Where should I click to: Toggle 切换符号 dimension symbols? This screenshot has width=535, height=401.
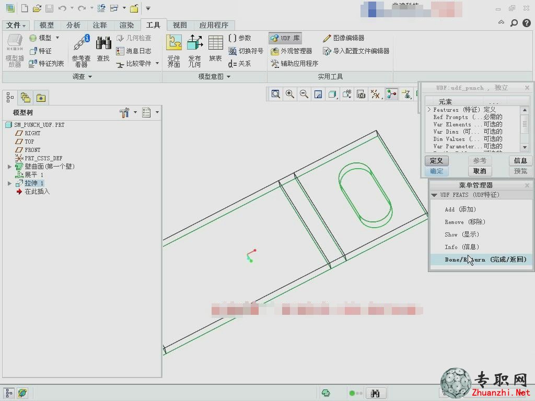click(246, 51)
